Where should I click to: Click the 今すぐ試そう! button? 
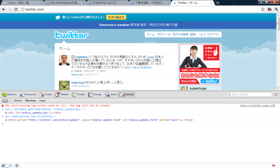point(116,17)
